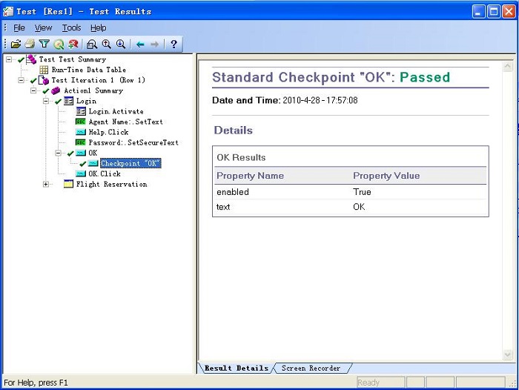Select the OK.Click step in tree
Image resolution: width=519 pixels, height=390 pixels.
point(104,173)
